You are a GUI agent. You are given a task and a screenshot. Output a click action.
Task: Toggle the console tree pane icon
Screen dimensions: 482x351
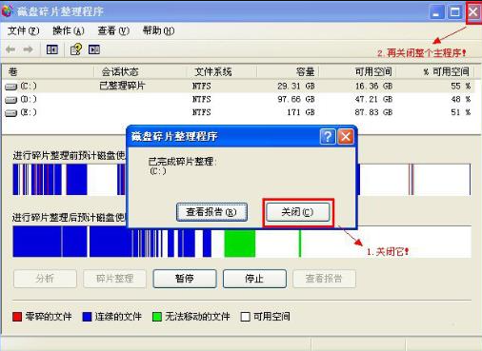(52, 49)
